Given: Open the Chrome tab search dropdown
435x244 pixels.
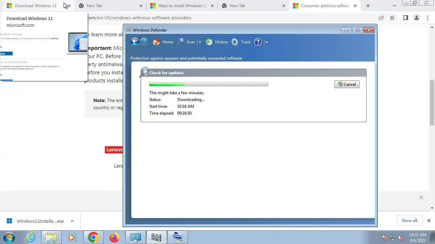Looking at the screenshot, I should point(394,6).
